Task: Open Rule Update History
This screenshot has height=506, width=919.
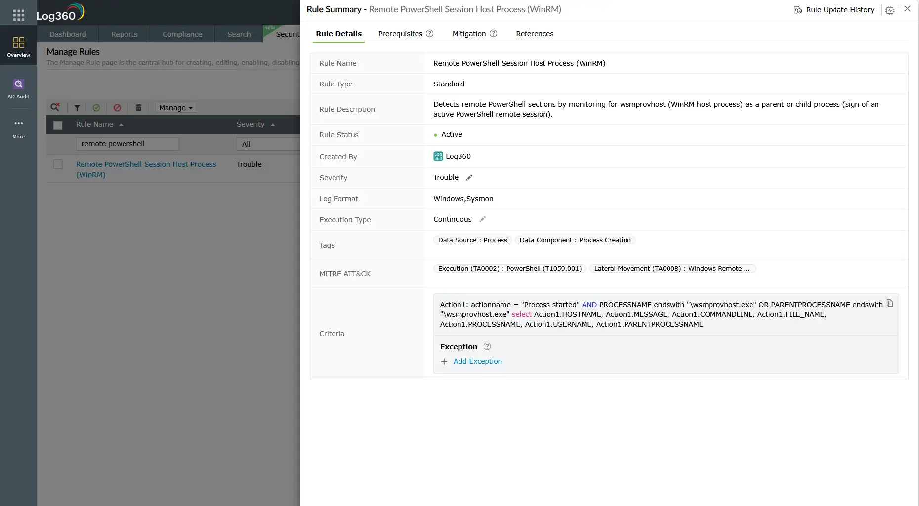Action: point(834,10)
